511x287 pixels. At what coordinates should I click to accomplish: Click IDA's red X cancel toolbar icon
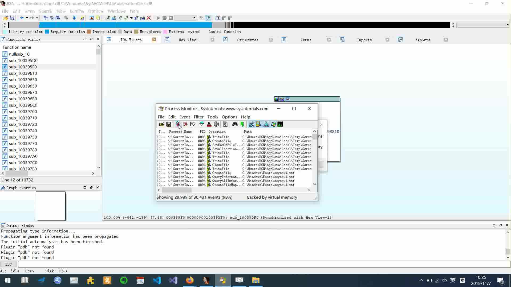149,18
